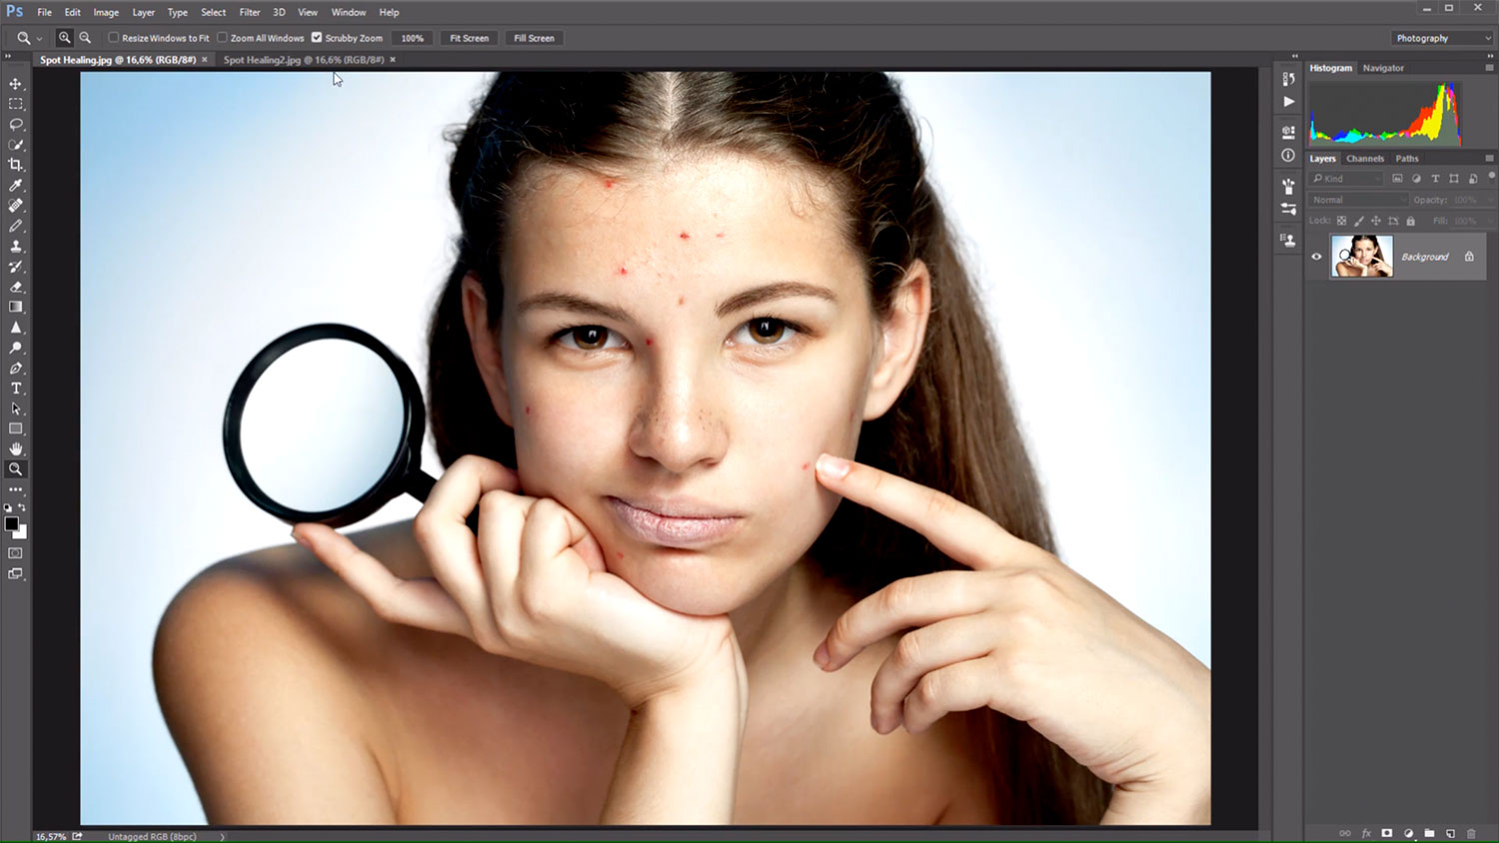Image resolution: width=1499 pixels, height=843 pixels.
Task: Click the Fit Screen button
Action: coord(469,38)
